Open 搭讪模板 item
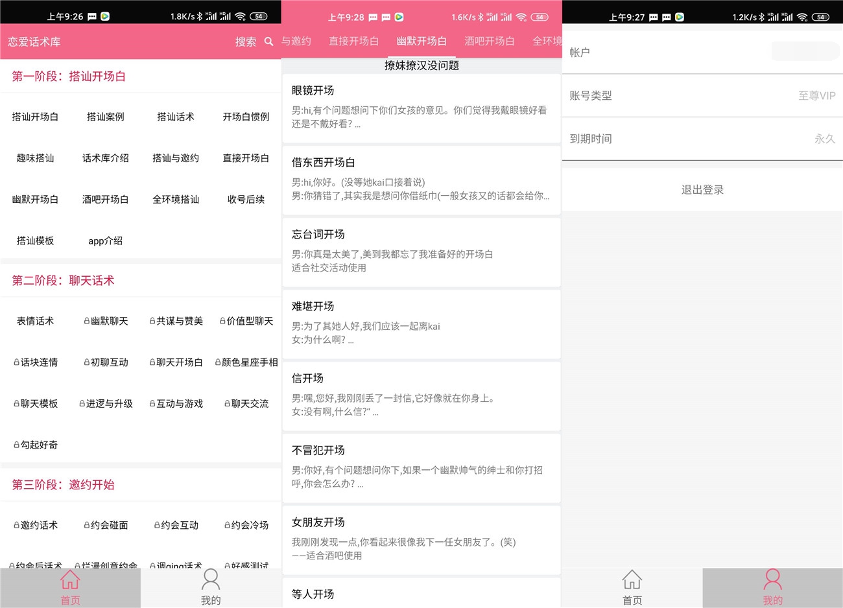 click(35, 240)
